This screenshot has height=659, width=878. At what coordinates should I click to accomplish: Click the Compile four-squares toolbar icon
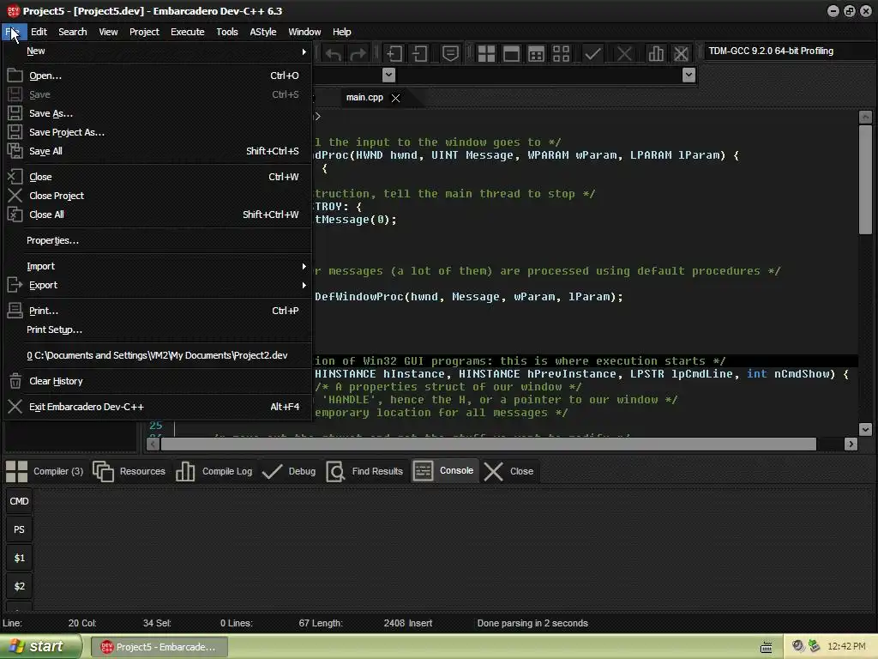point(486,54)
